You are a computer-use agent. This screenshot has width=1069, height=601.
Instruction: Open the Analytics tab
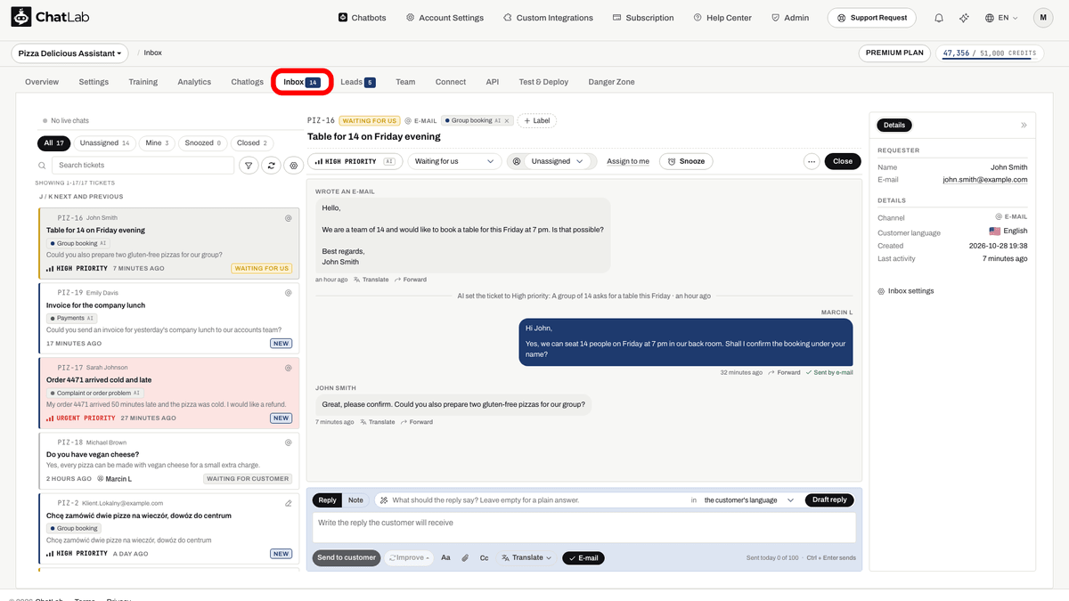[x=194, y=82]
